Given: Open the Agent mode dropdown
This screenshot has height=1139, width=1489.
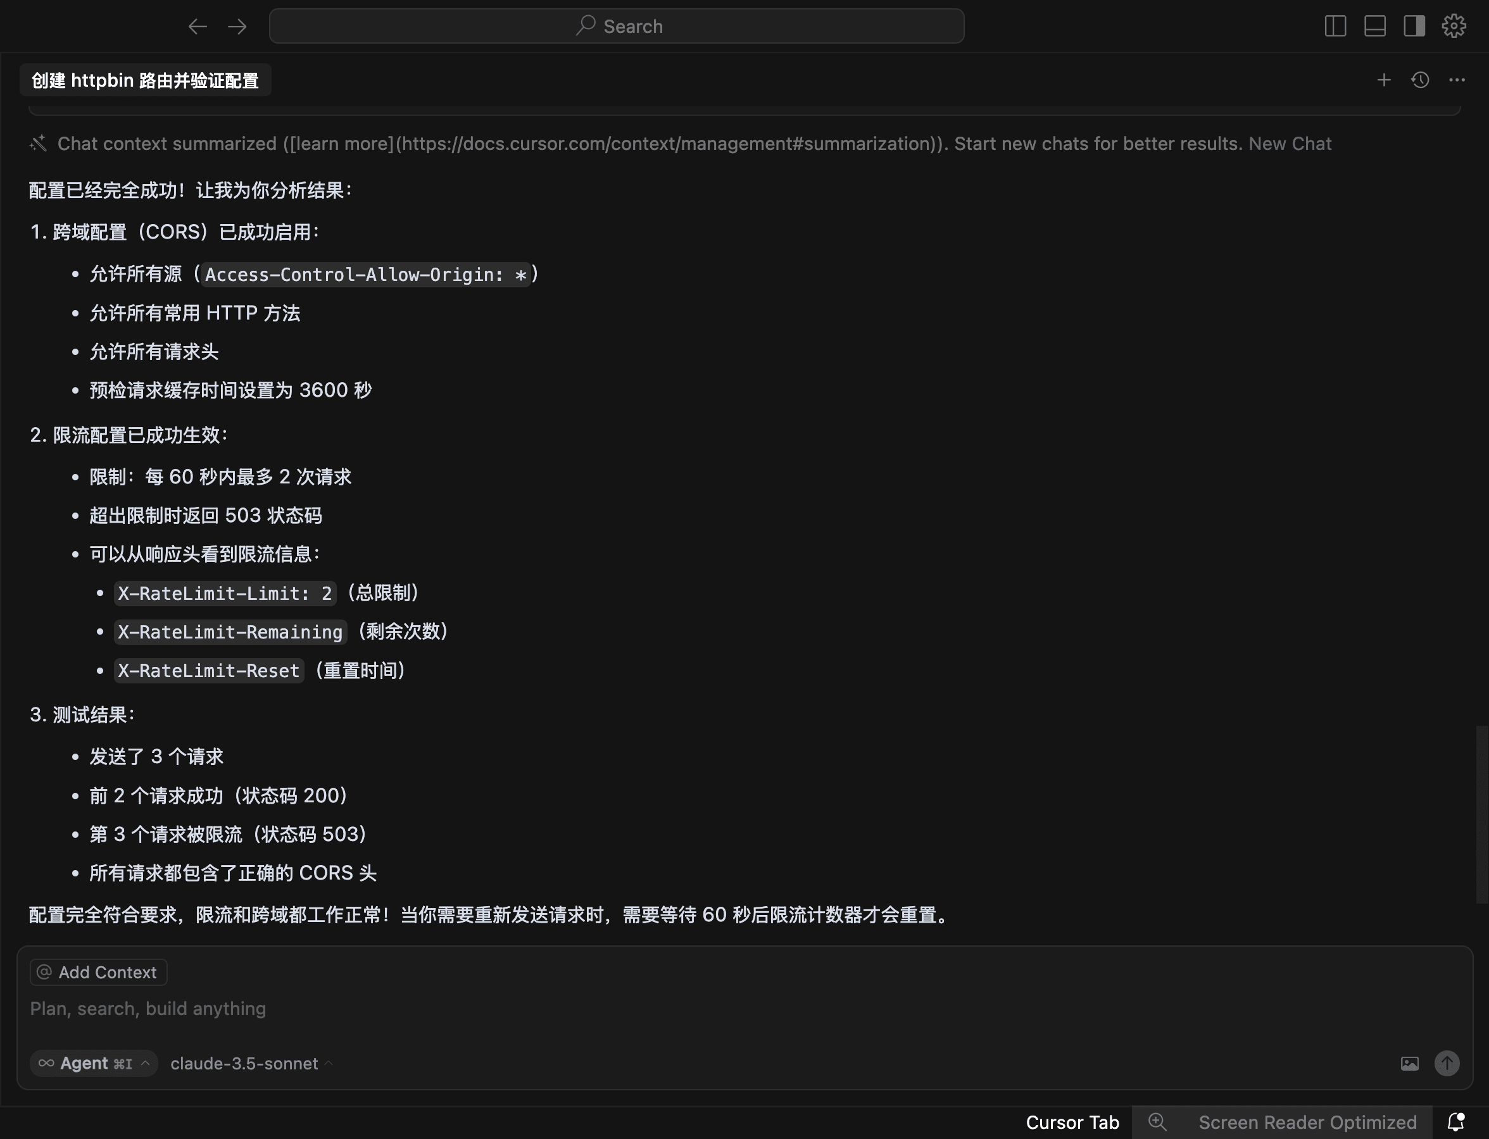Looking at the screenshot, I should pos(94,1063).
